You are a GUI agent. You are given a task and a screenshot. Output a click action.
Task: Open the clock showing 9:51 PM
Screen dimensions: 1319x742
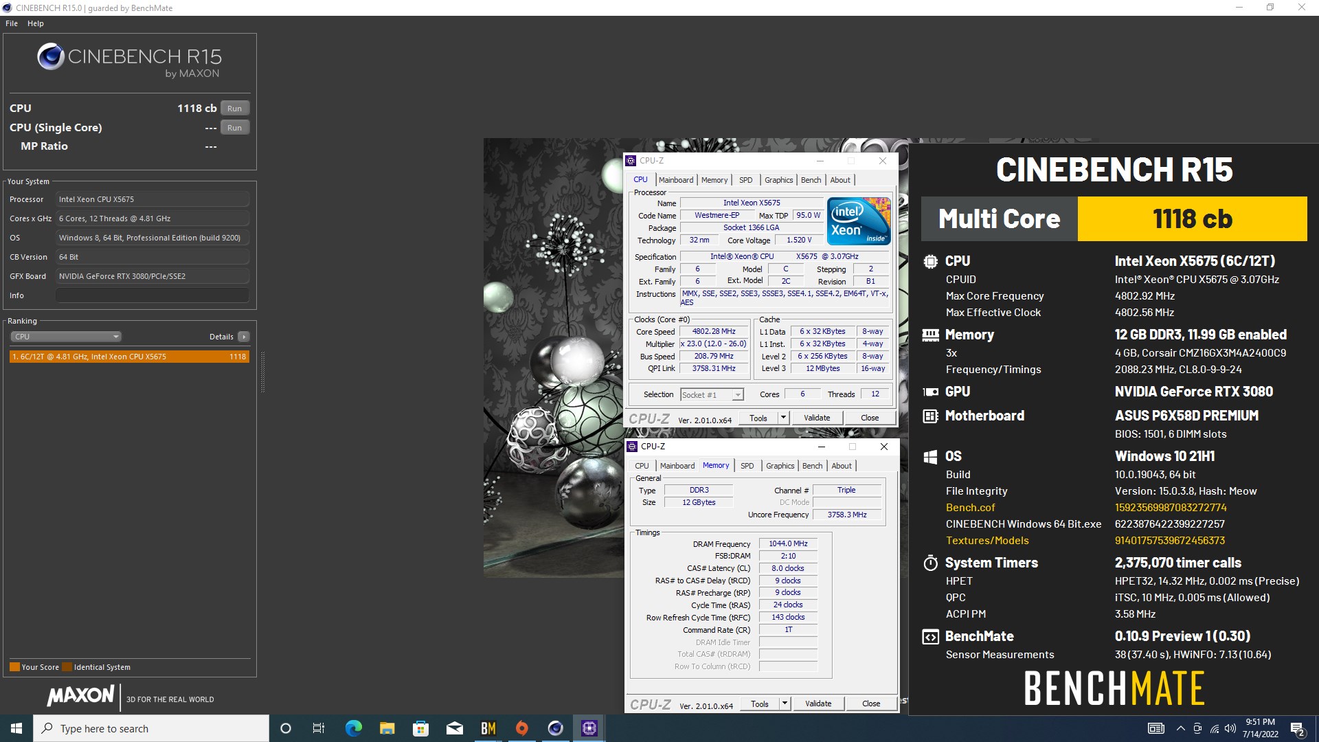tap(1260, 728)
